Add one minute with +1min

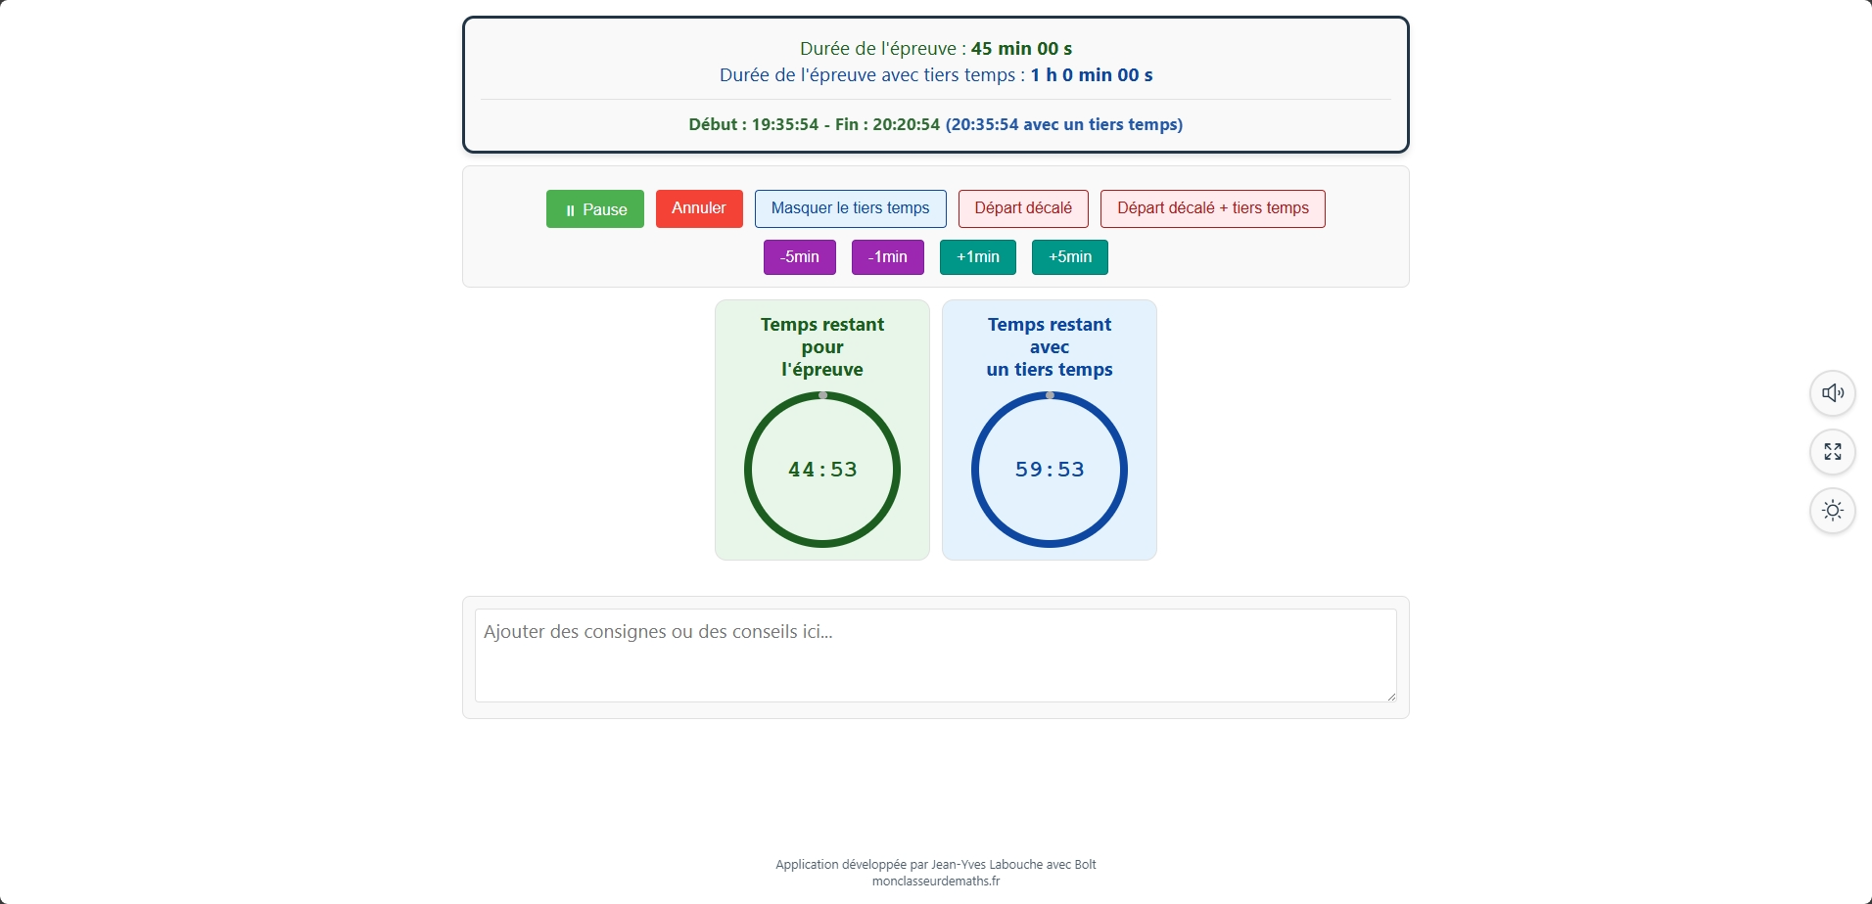point(977,257)
